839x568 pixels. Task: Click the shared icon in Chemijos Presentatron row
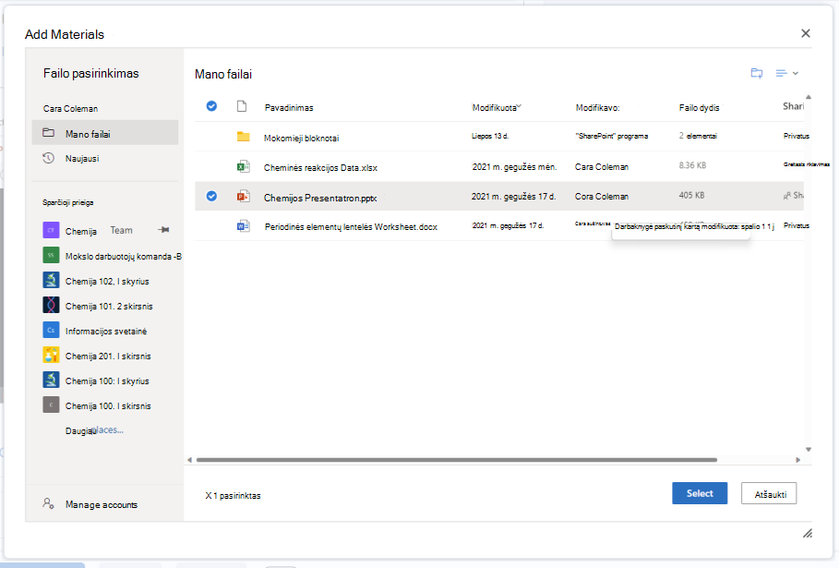787,196
